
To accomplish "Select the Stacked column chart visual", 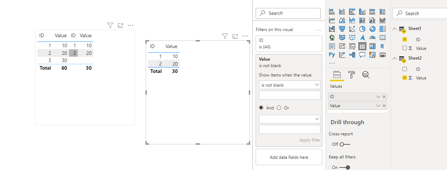I will point(342,12).
